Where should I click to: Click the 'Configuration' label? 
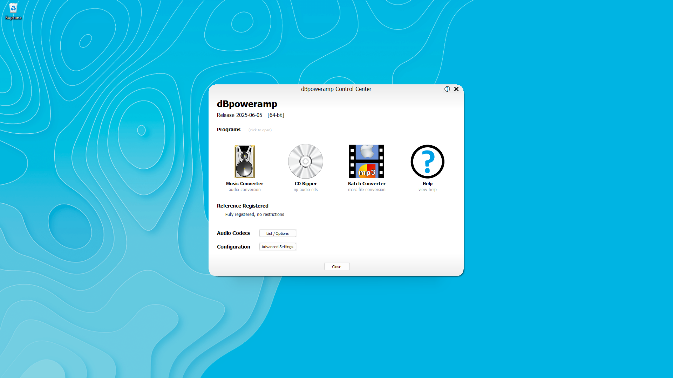(x=233, y=247)
